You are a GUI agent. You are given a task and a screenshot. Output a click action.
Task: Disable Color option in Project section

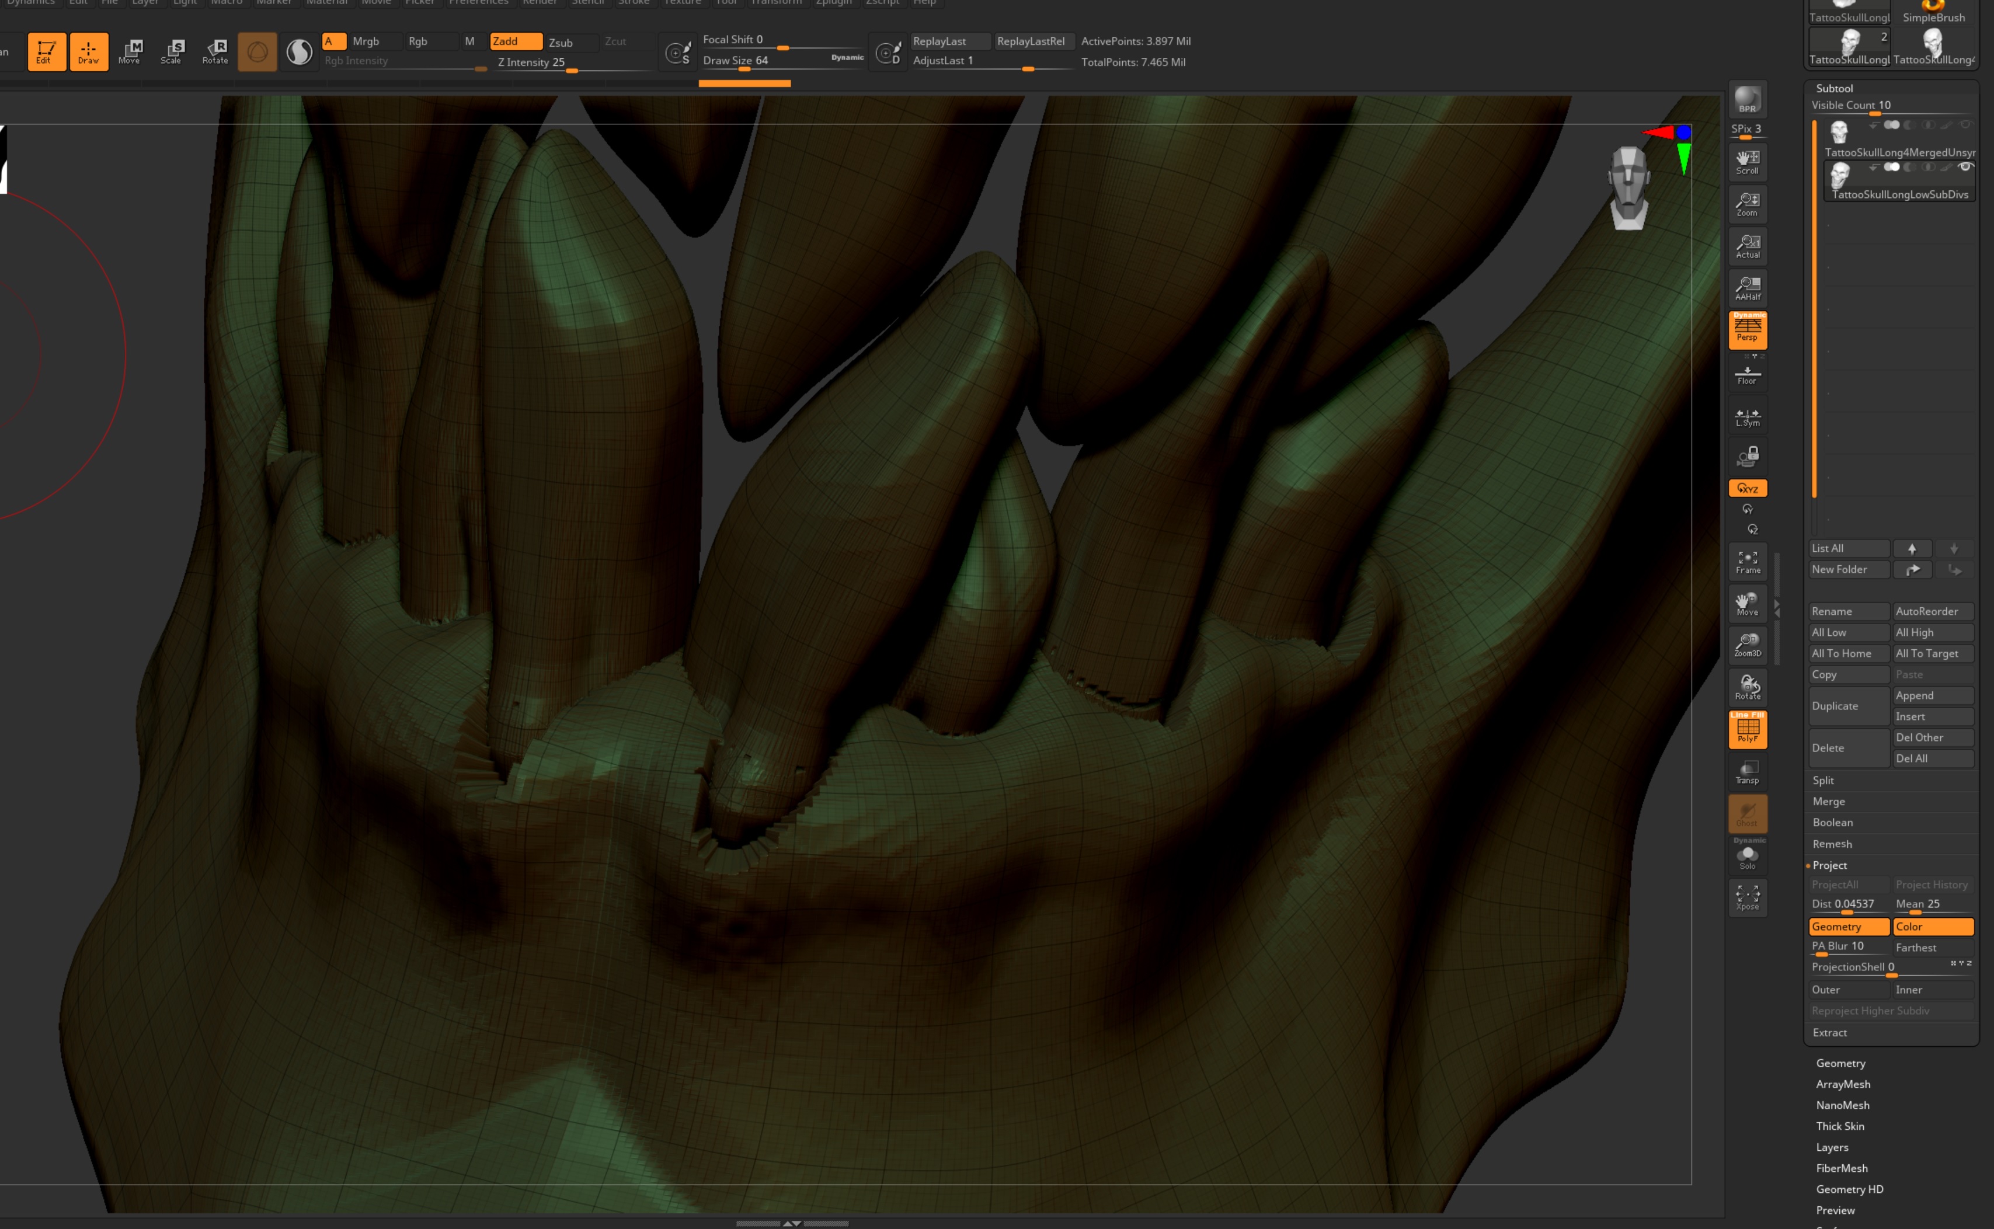tap(1932, 927)
